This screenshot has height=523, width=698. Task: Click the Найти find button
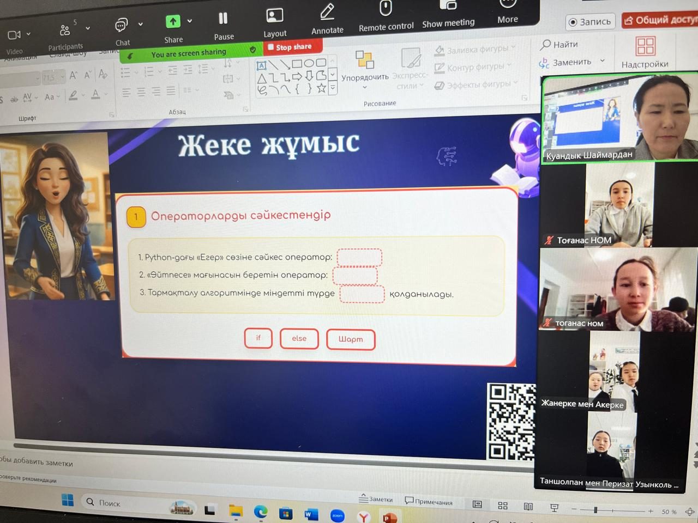pyautogui.click(x=559, y=44)
